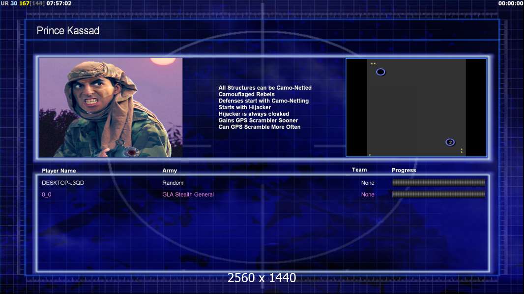Click the Army column header
Image resolution: width=524 pixels, height=294 pixels.
pos(170,171)
